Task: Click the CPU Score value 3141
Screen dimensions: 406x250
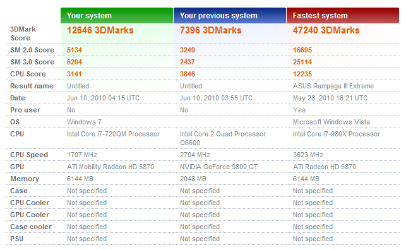Action: coord(75,74)
